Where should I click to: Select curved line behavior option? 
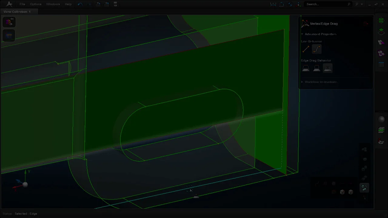pyautogui.click(x=316, y=49)
